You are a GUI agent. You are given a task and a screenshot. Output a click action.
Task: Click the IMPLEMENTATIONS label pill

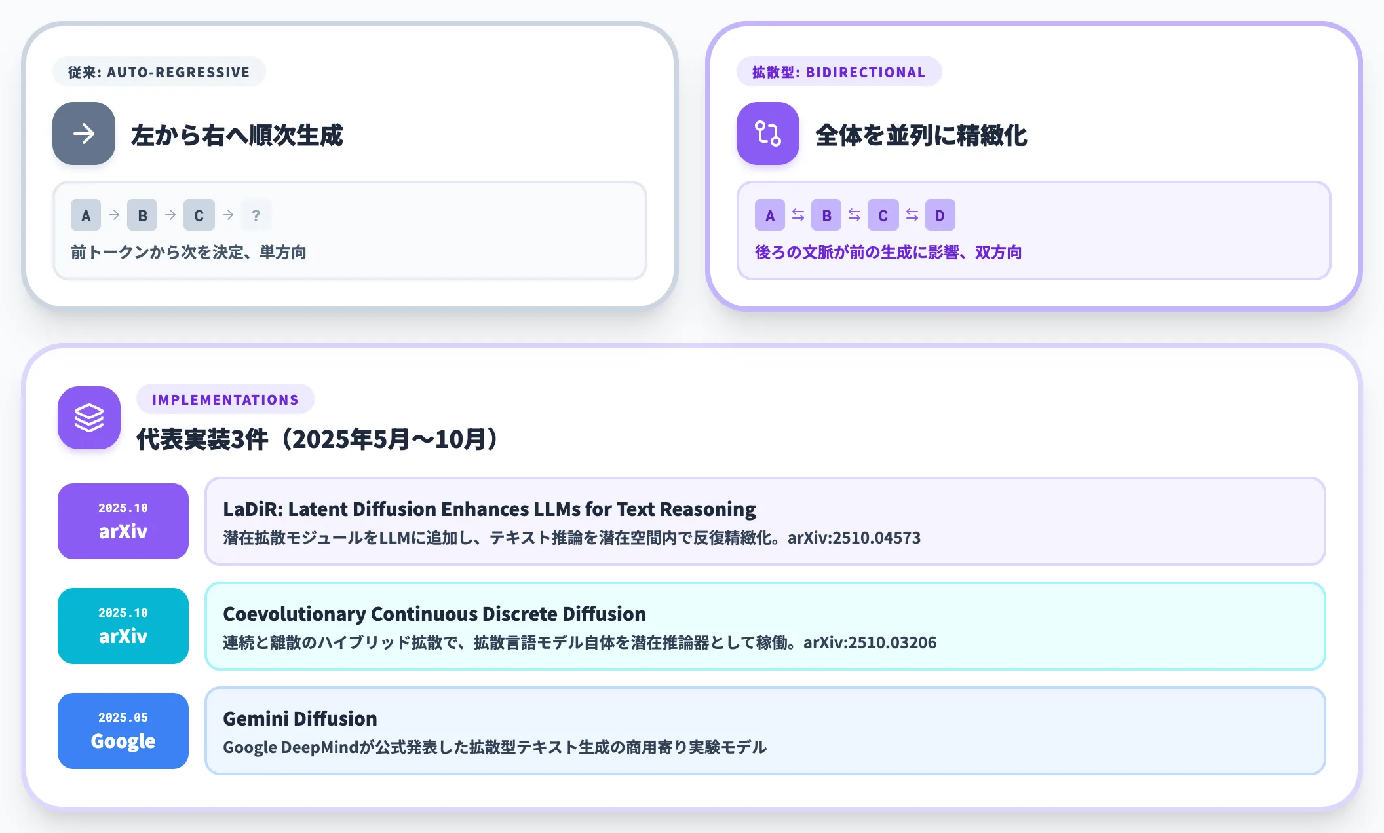click(225, 399)
